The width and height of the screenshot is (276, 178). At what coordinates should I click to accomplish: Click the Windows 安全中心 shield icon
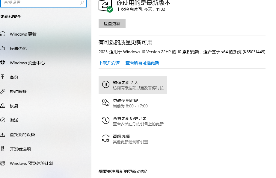click(3, 63)
